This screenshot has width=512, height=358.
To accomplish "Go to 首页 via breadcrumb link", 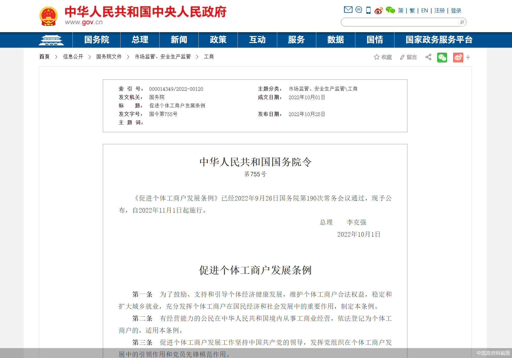I will pyautogui.click(x=44, y=57).
